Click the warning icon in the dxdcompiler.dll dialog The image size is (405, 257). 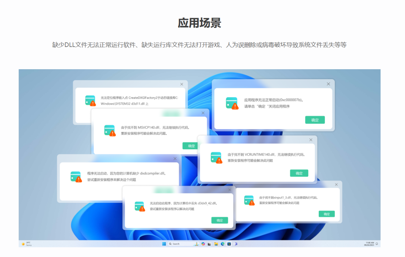[76, 177]
